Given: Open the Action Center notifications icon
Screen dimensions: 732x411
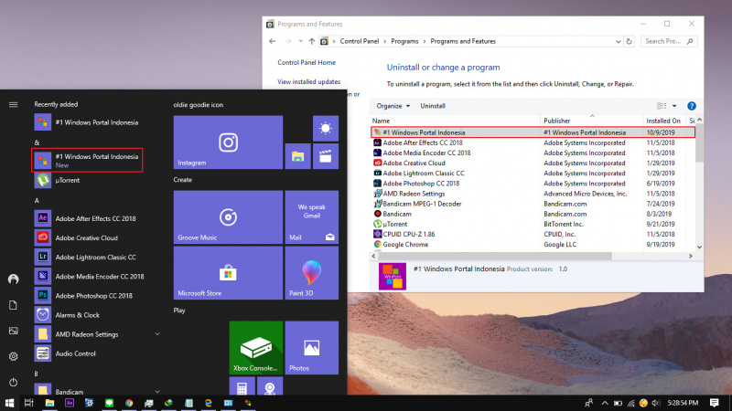Looking at the screenshot, I should (x=714, y=403).
